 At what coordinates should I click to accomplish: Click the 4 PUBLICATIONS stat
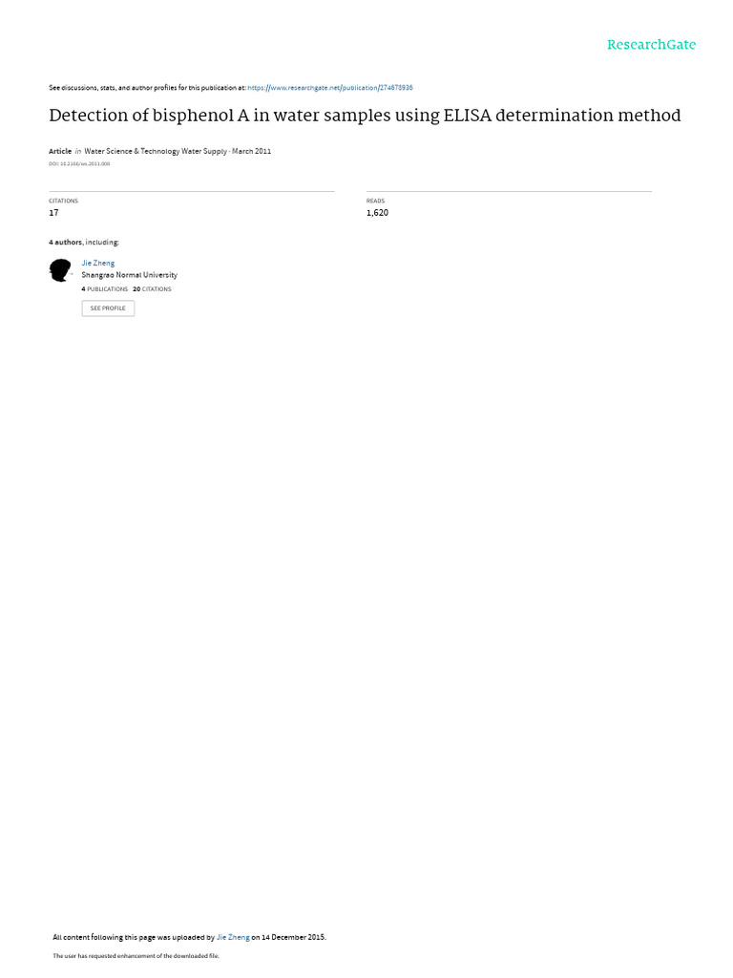pos(105,289)
